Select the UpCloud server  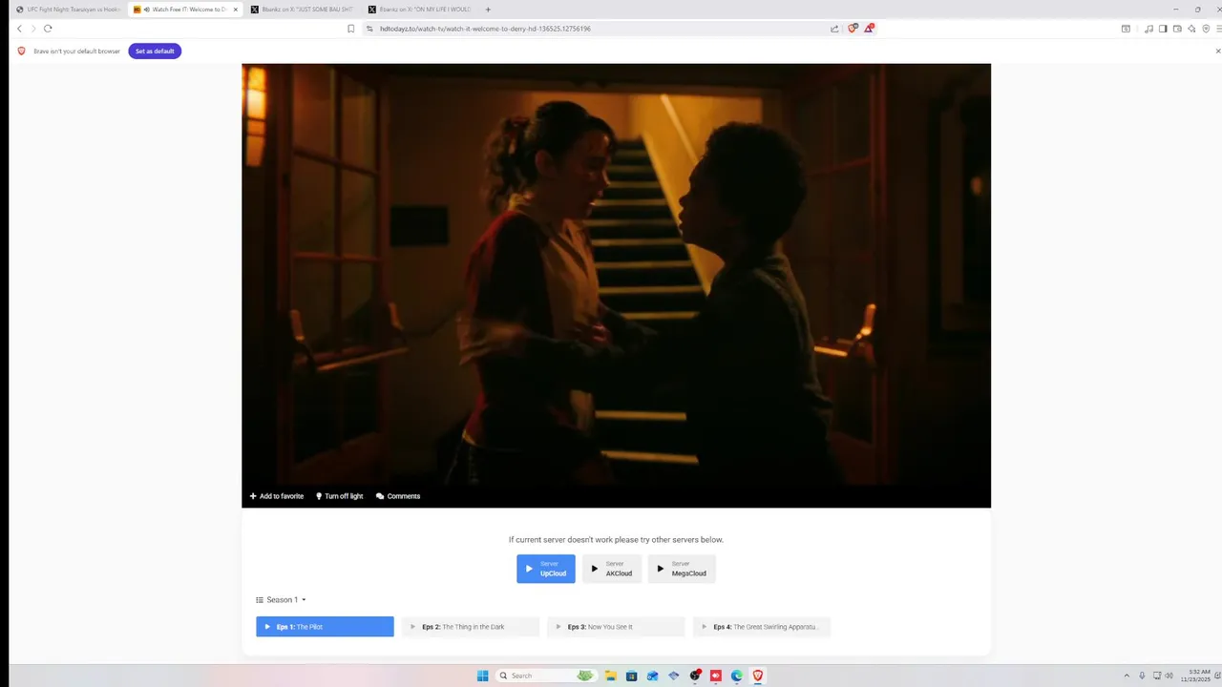(546, 569)
